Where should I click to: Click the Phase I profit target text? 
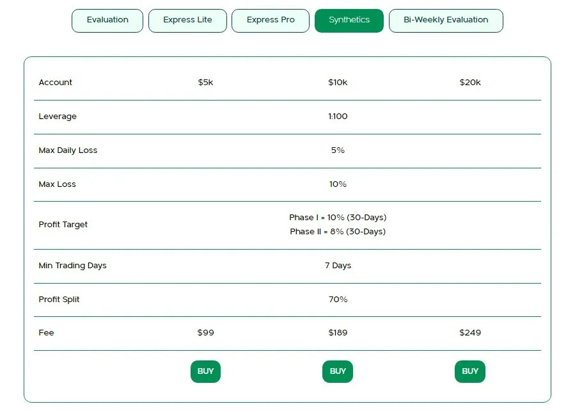point(338,218)
